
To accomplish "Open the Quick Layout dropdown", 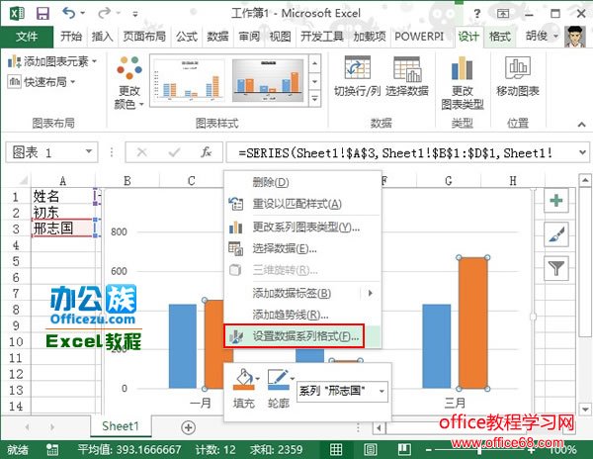I will click(x=42, y=81).
